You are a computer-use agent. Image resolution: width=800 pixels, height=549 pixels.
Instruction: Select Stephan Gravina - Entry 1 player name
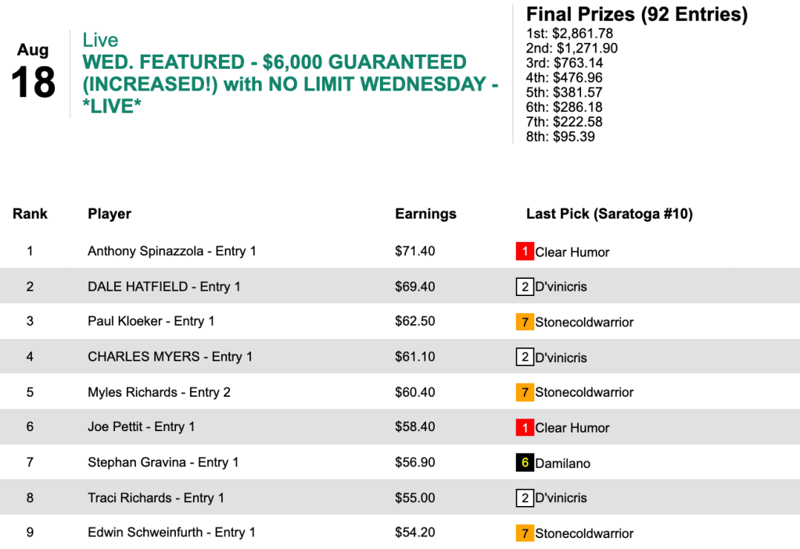[163, 462]
